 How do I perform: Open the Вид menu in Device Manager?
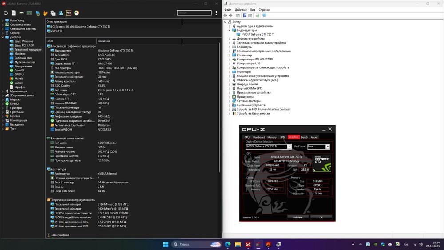253,10
